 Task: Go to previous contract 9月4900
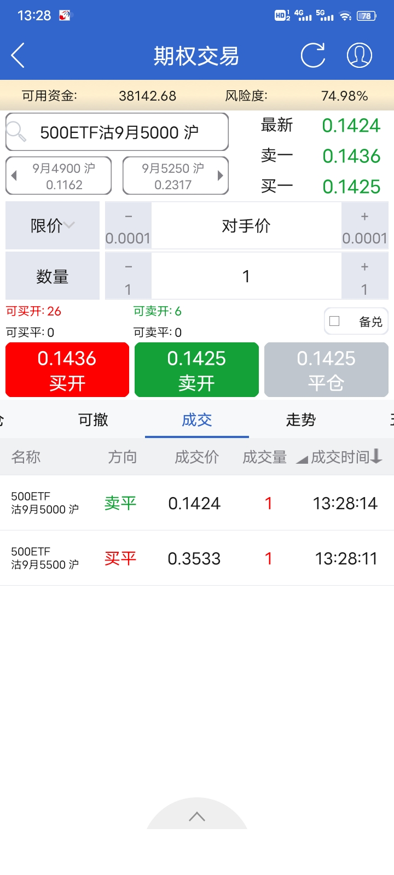59,176
